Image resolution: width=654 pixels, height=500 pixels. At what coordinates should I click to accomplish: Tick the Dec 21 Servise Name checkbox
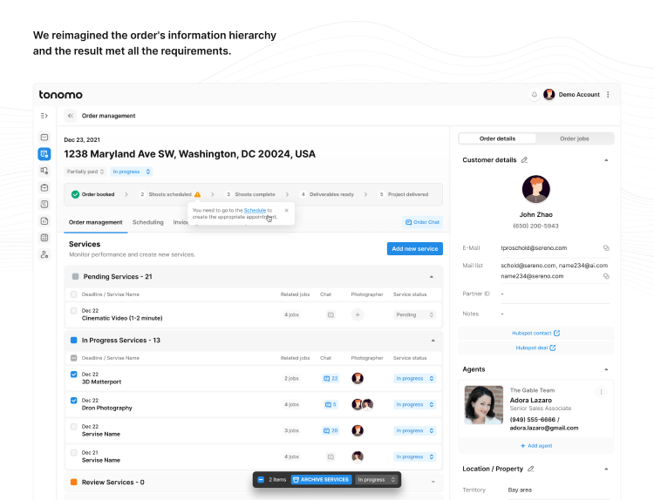tap(74, 453)
